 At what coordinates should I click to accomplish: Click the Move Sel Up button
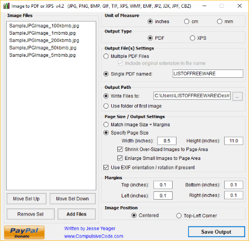[27, 199]
